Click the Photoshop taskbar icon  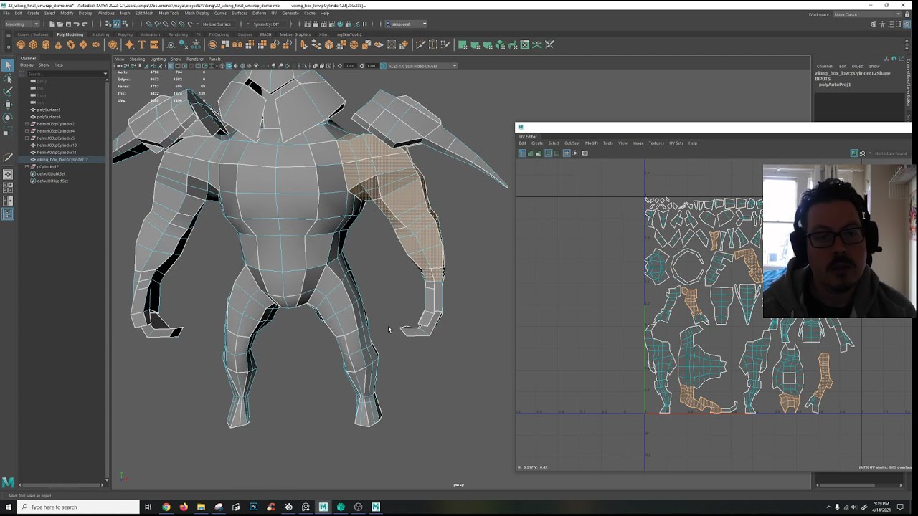pos(253,507)
